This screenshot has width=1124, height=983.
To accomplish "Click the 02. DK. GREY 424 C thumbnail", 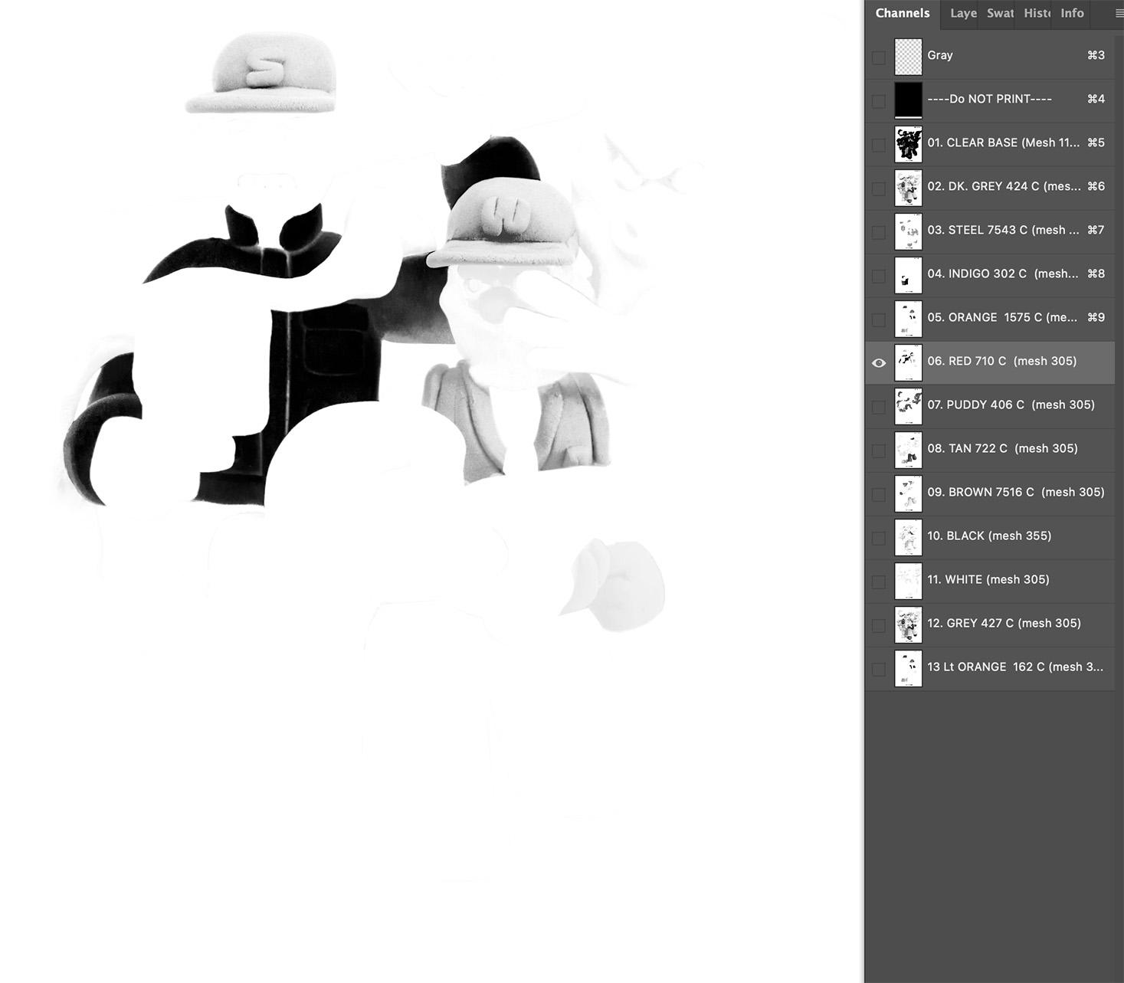I will coord(908,187).
